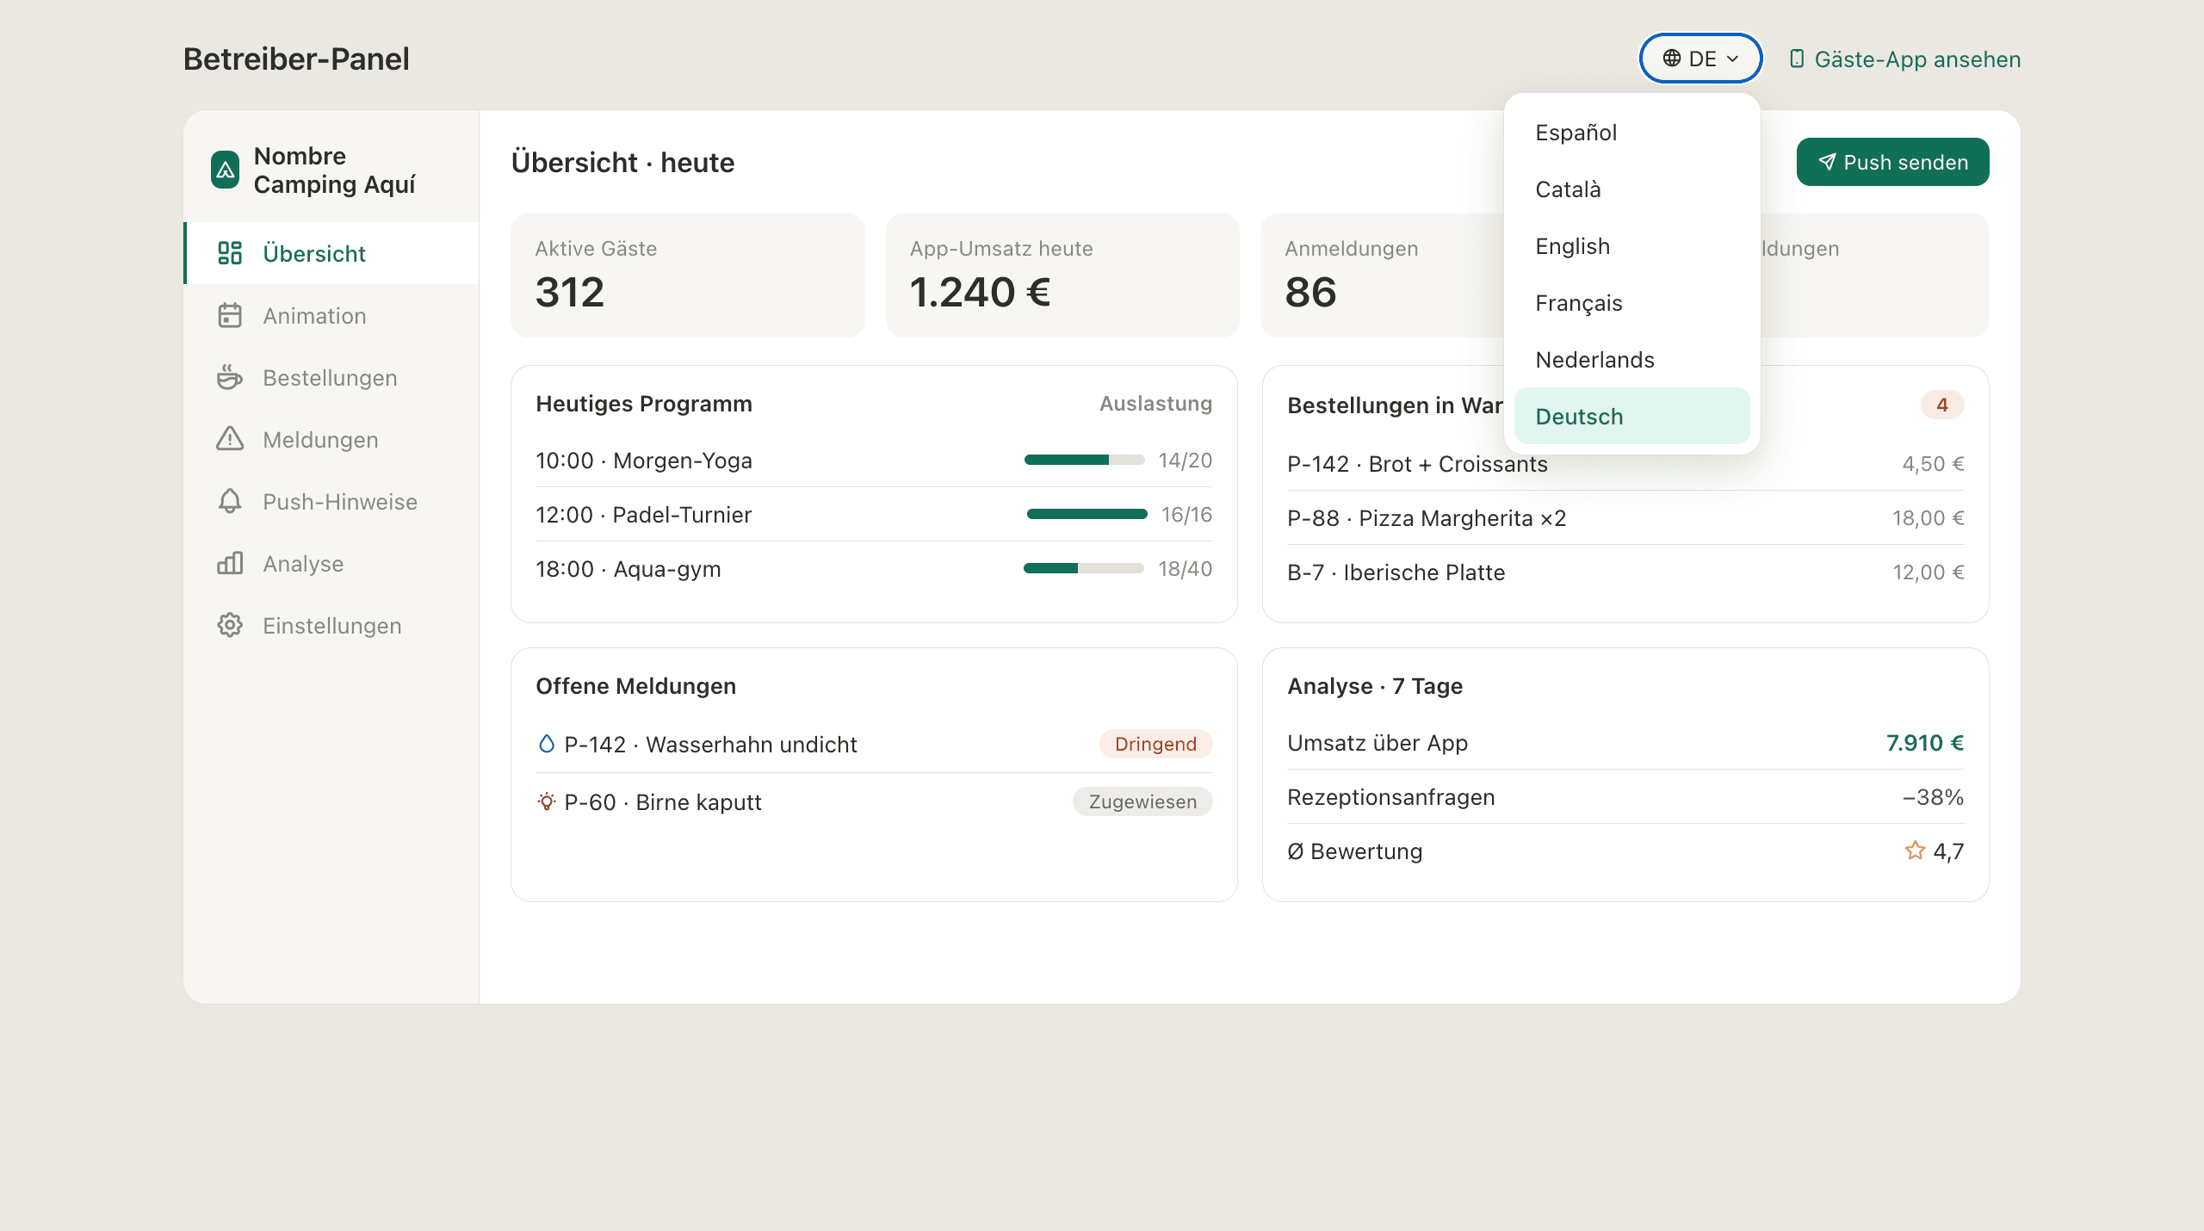Click the Rezeptionsanfragen row
The height and width of the screenshot is (1231, 2204).
[1625, 797]
